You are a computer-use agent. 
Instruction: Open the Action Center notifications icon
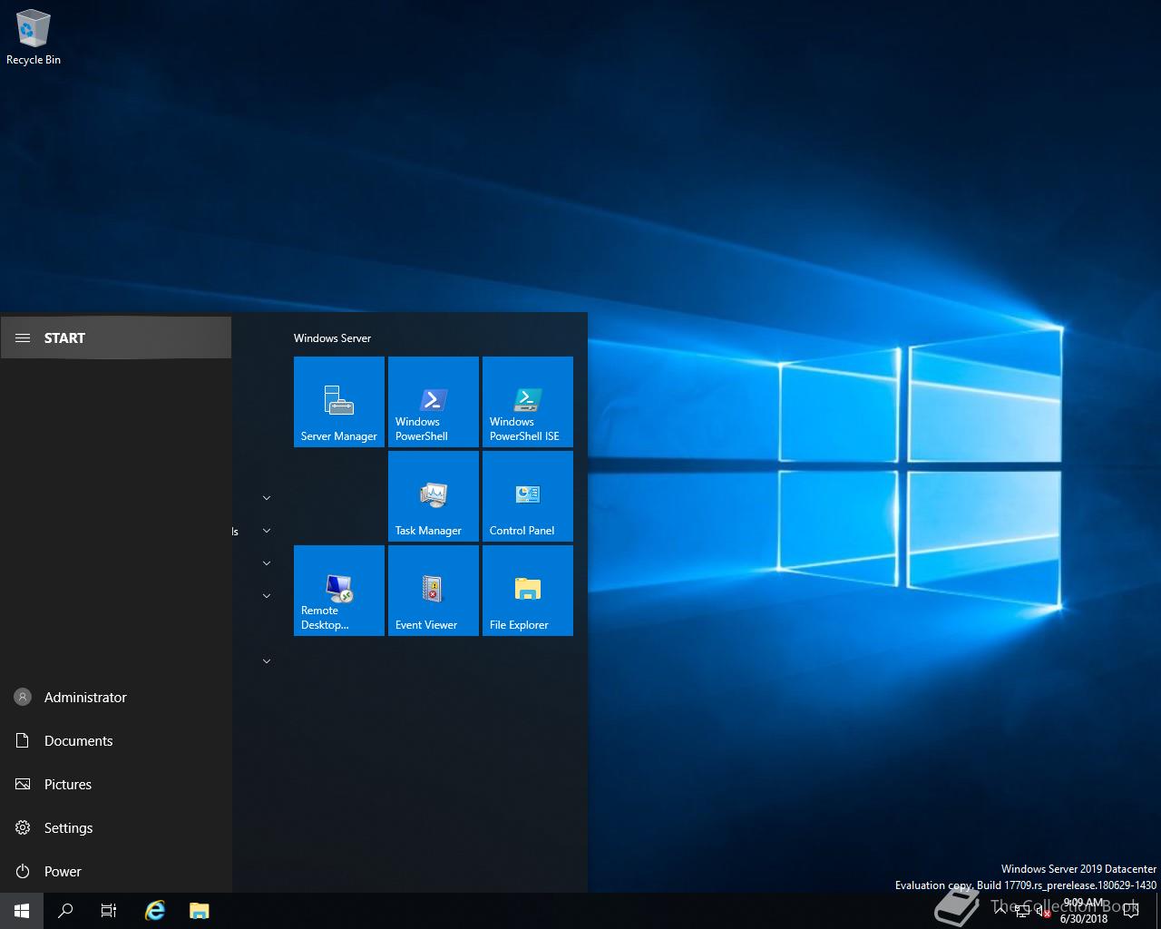pyautogui.click(x=1130, y=911)
